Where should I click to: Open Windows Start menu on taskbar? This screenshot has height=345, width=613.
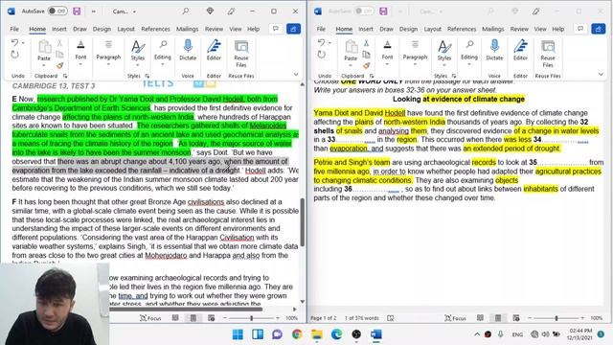(238, 334)
